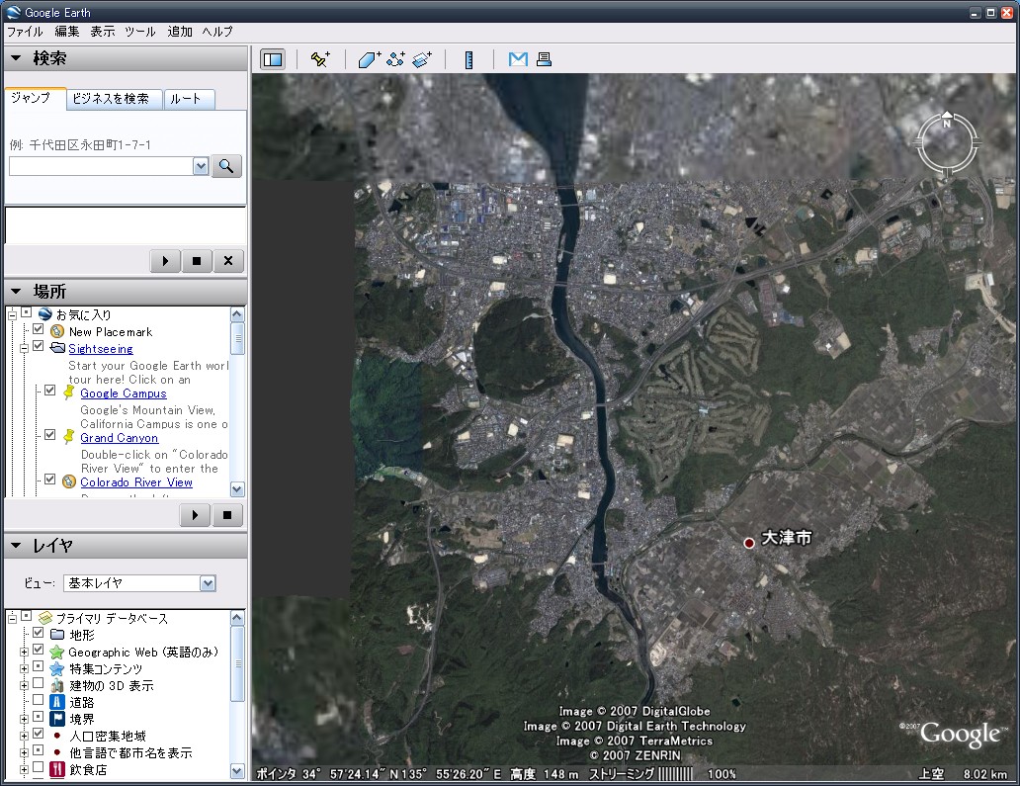Toggle the 地形 layer checkbox
The width and height of the screenshot is (1020, 786).
tap(39, 633)
